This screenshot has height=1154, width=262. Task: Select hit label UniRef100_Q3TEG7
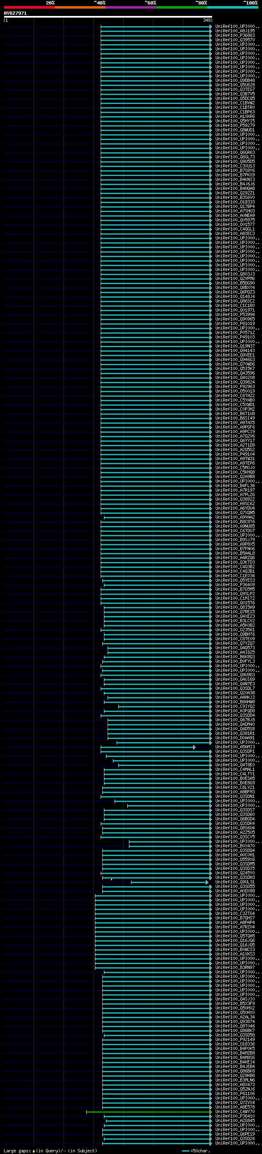pyautogui.click(x=235, y=90)
